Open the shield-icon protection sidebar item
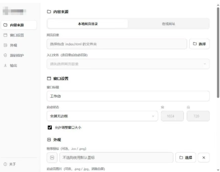 tap(19, 55)
